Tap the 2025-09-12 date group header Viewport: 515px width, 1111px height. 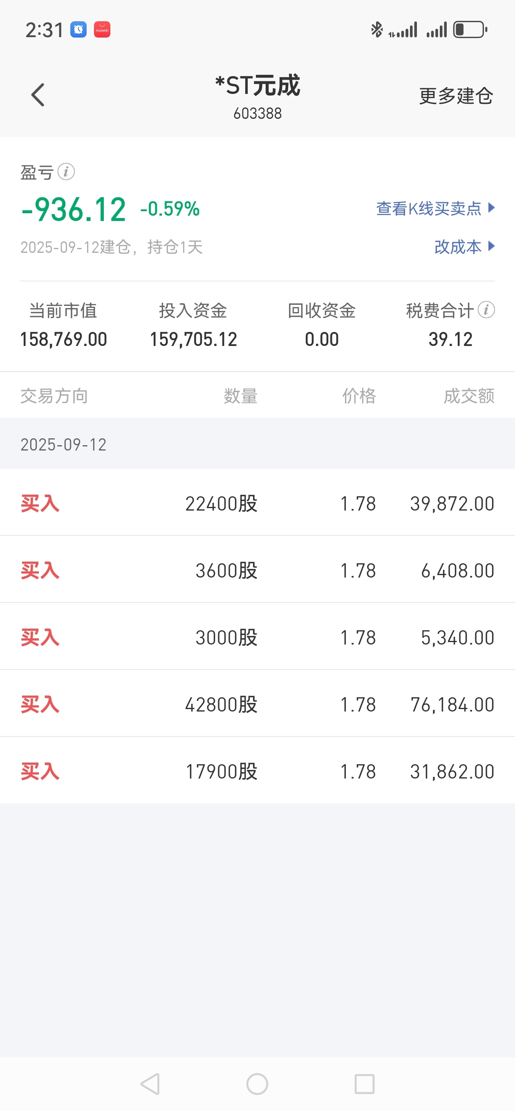[257, 444]
